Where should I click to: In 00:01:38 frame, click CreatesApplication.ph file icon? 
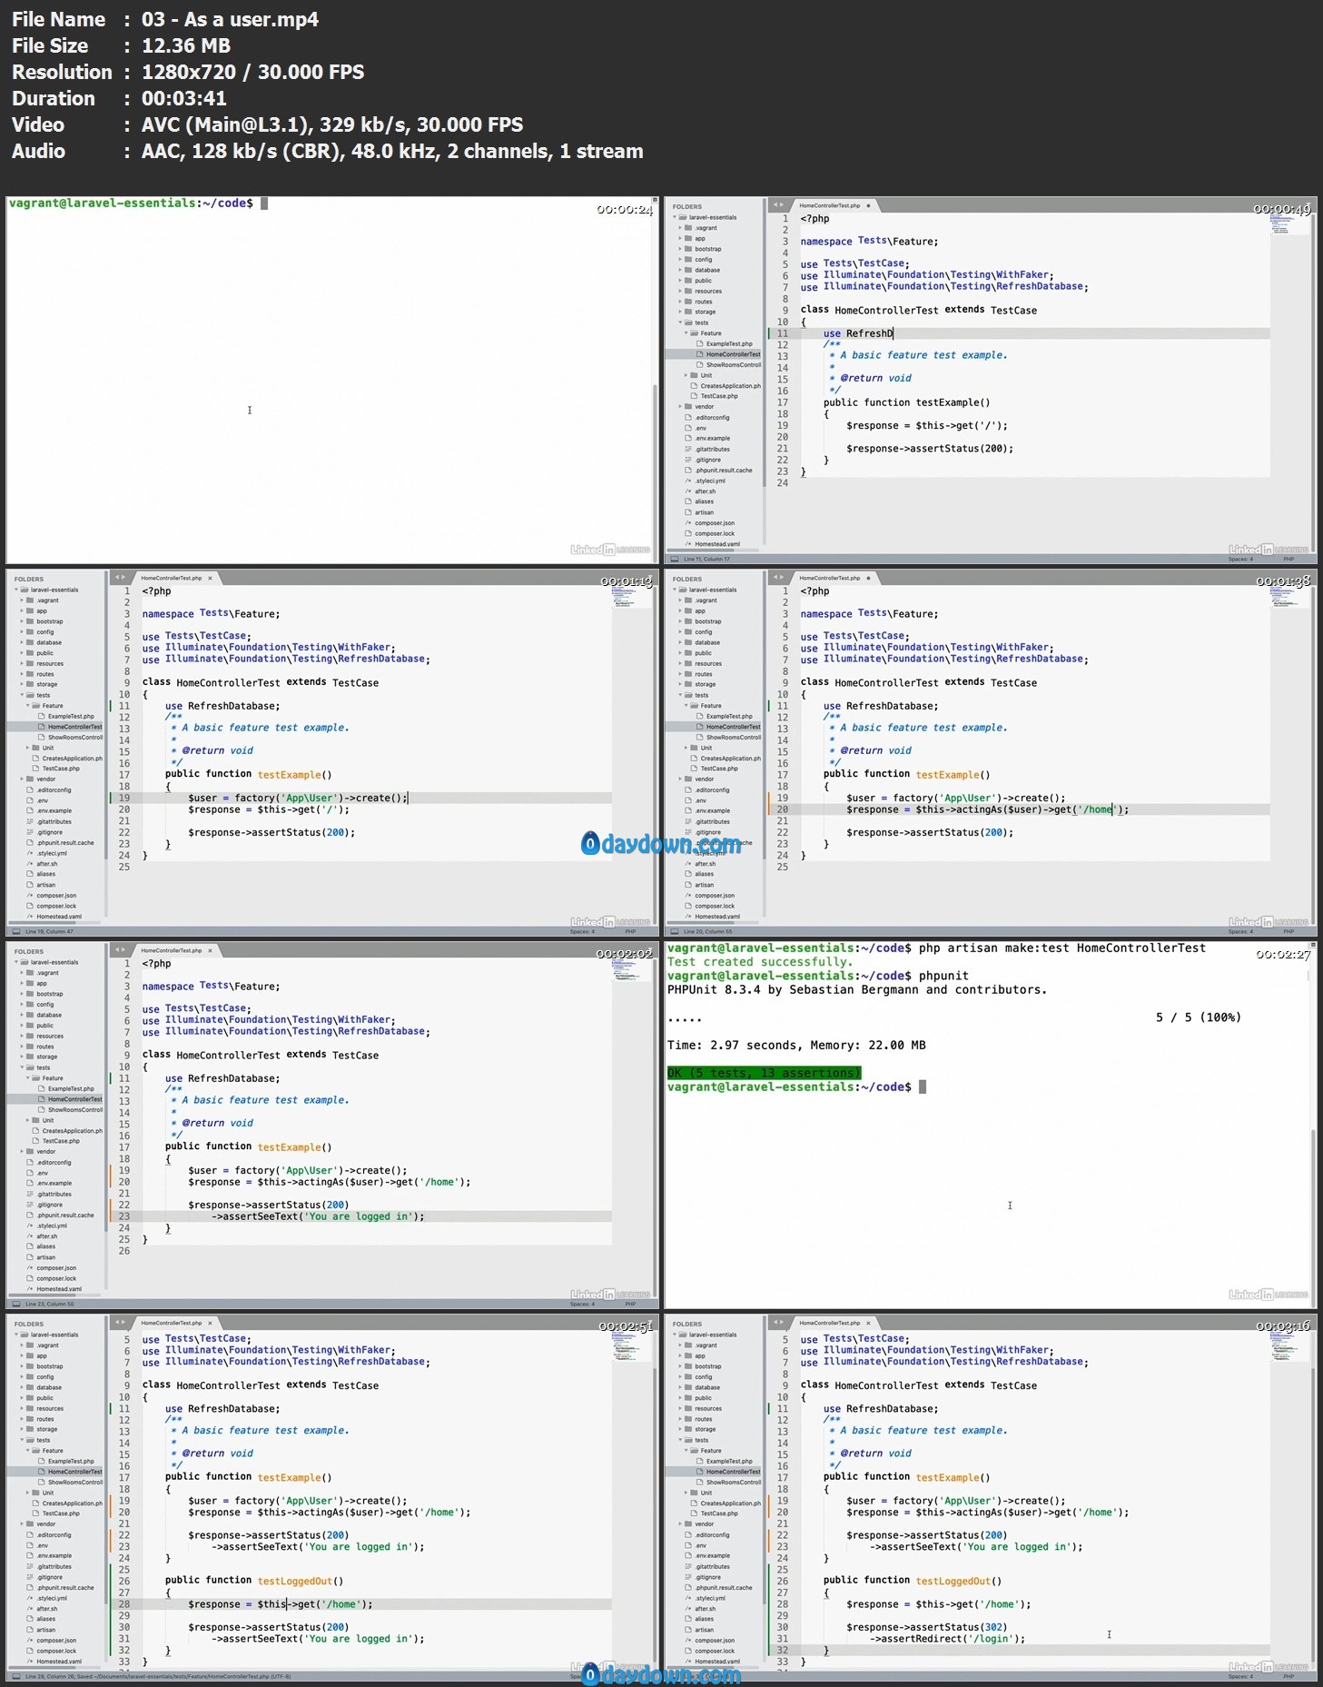695,758
